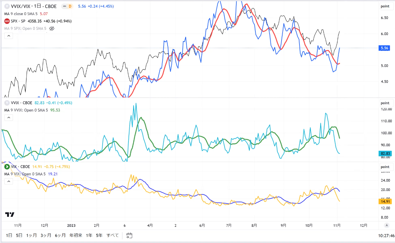Click the MA 9 SPX: Open legend
The height and width of the screenshot is (243, 395).
click(x=25, y=28)
